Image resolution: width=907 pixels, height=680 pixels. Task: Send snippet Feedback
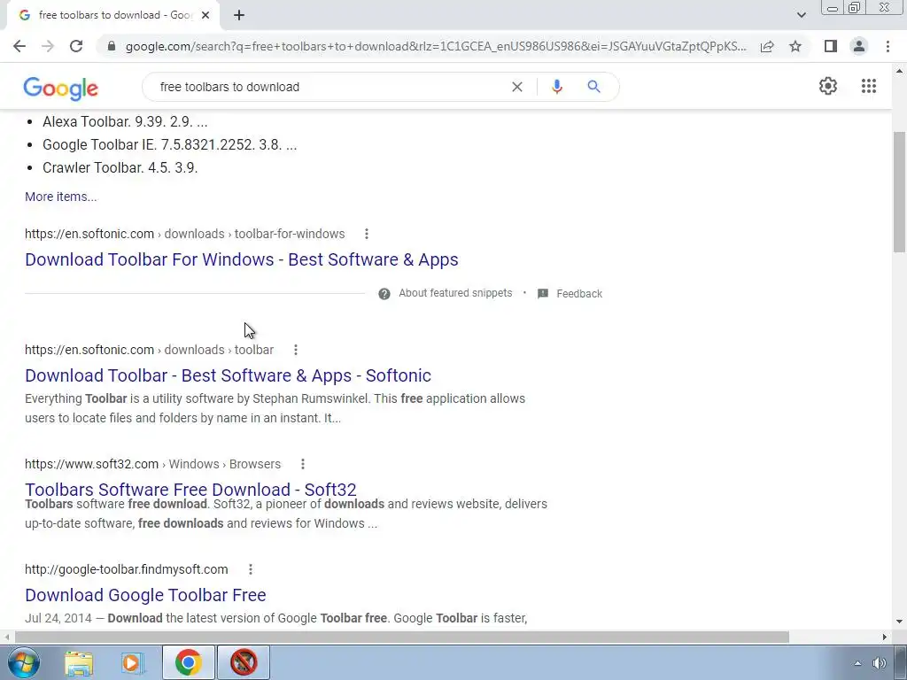click(570, 294)
